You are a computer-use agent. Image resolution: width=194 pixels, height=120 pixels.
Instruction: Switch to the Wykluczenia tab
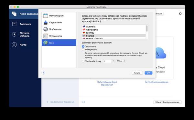click(x=59, y=36)
